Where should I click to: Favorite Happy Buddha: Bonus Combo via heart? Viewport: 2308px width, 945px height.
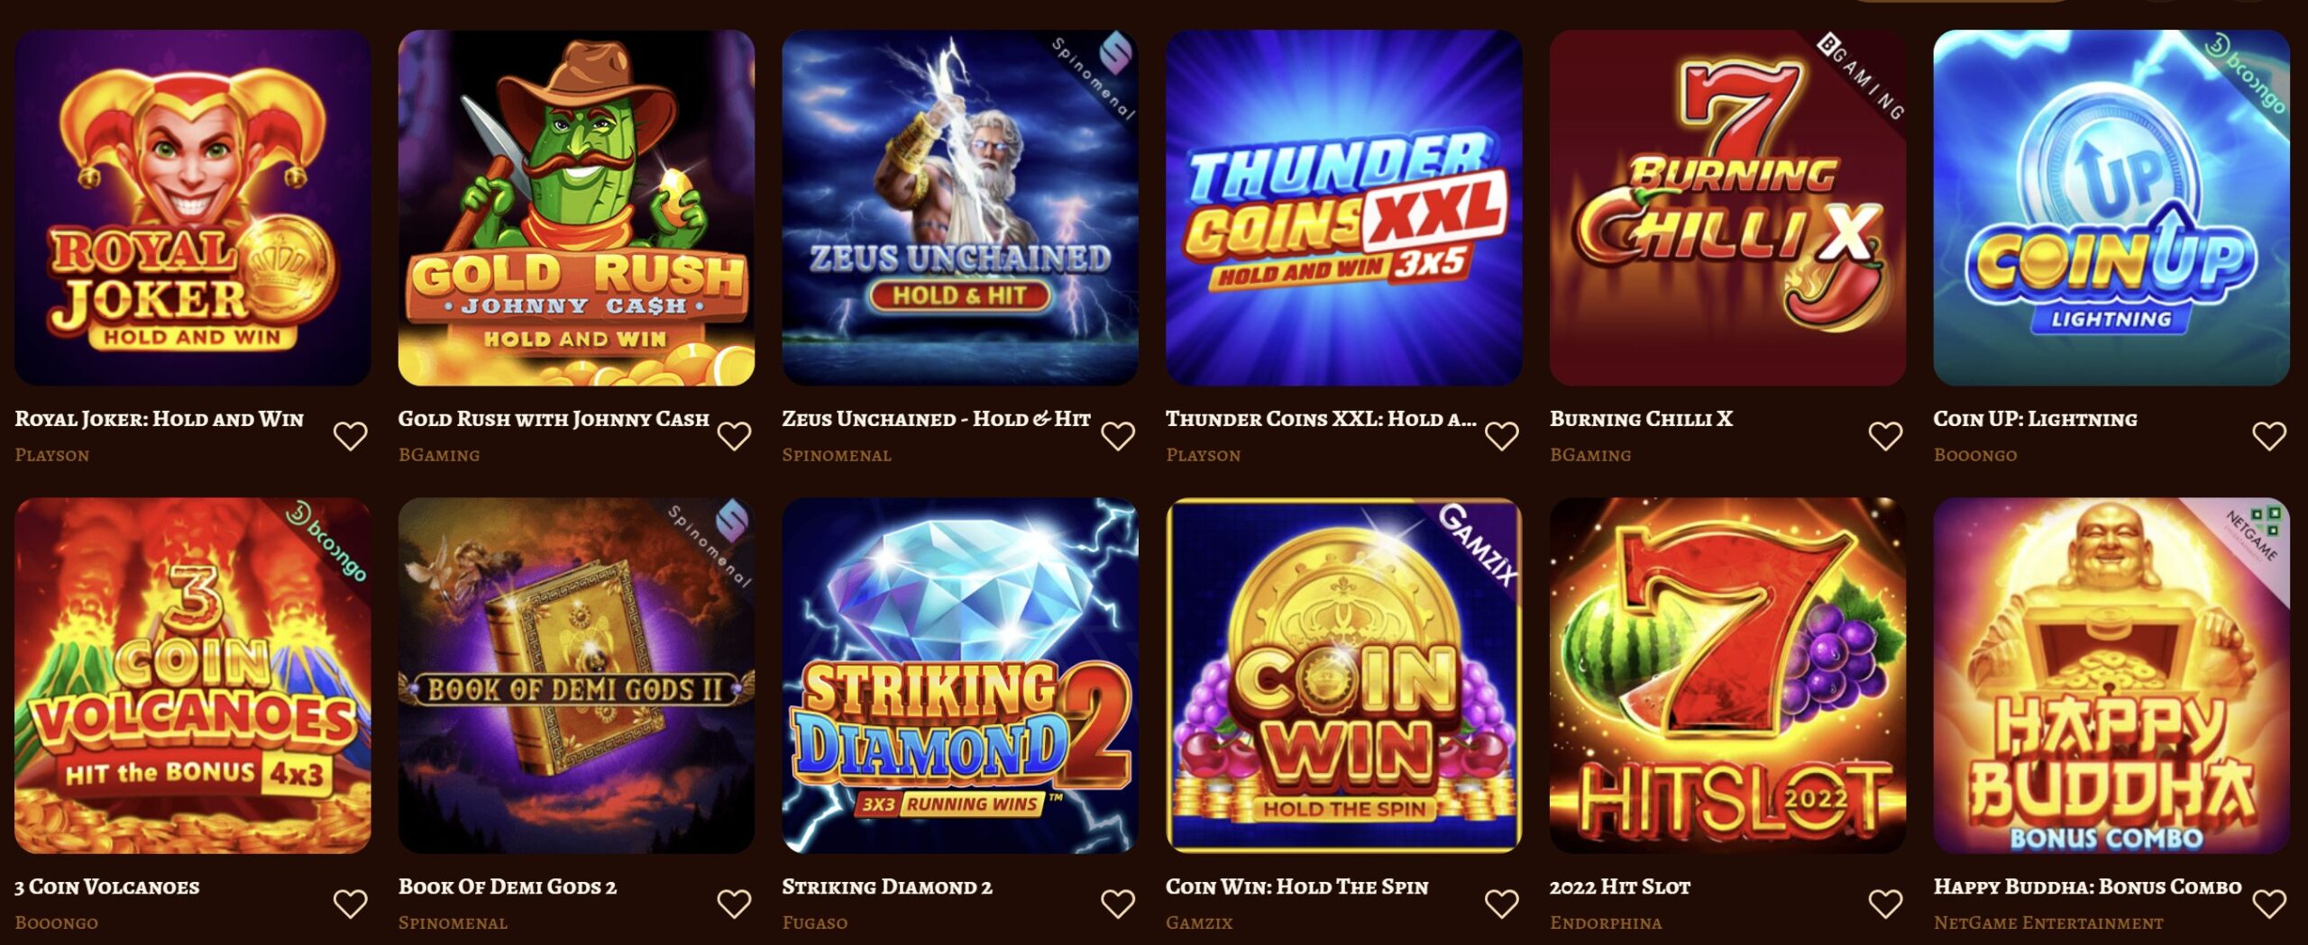click(2269, 904)
